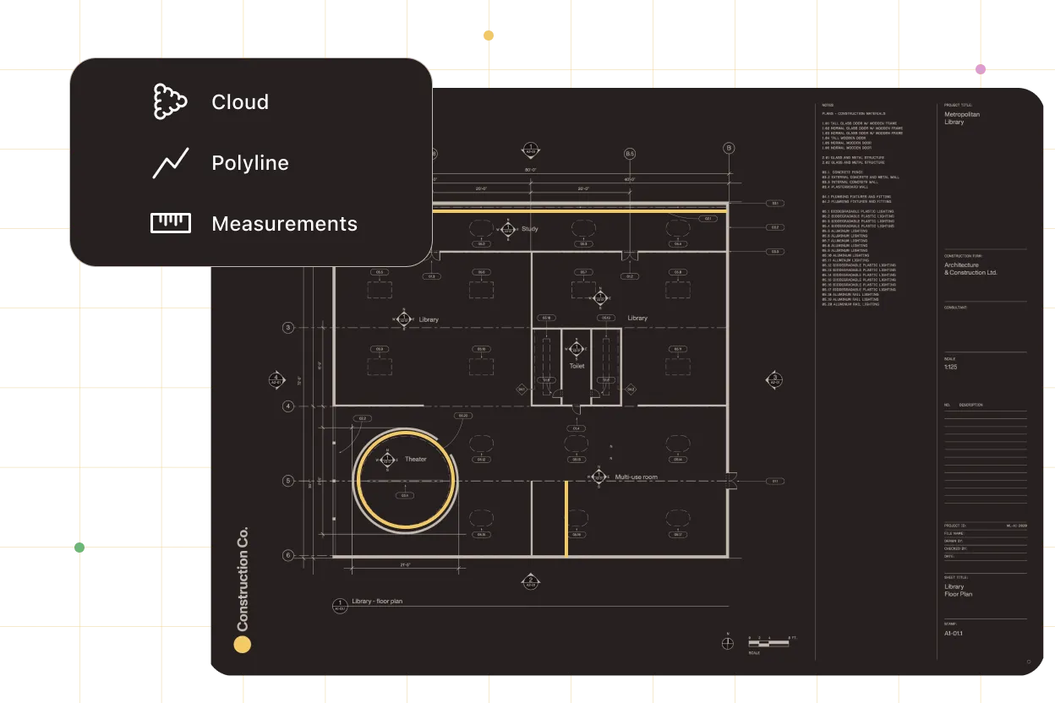Select the yellow wall line in the Study
Image resolution: width=1055 pixels, height=703 pixels.
[x=579, y=211]
